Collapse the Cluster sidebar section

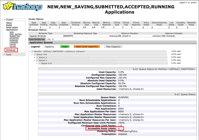click(x=10, y=20)
